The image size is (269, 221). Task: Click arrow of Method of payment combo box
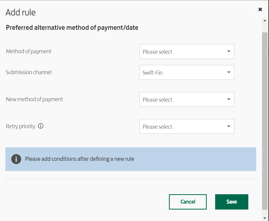click(x=229, y=51)
